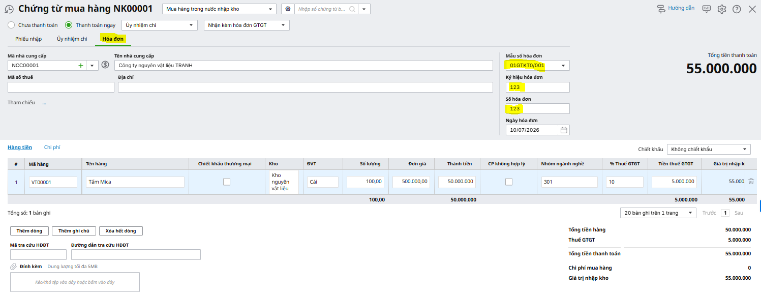The image size is (761, 294).
Task: Select the Chưa thanh toán radio button
Action: (x=11, y=25)
